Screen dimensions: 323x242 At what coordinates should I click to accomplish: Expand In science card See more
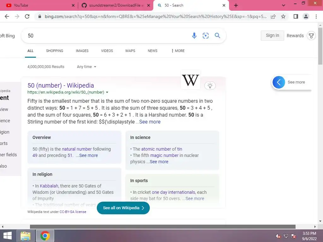point(159,162)
